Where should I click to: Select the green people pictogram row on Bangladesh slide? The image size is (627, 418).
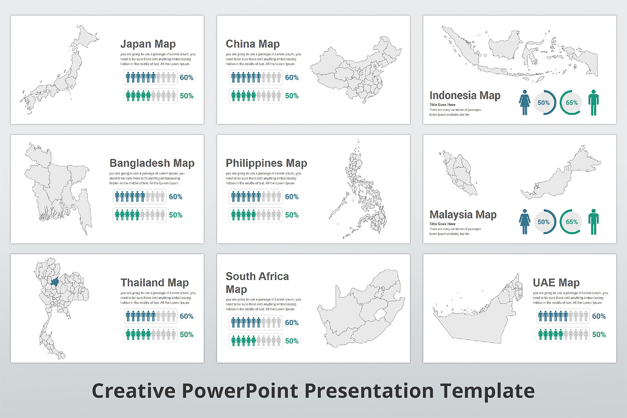coord(140,215)
